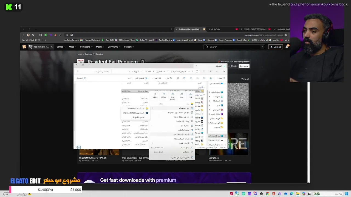Switch to Resident Evil Requiem Mods browser tab

click(190, 29)
